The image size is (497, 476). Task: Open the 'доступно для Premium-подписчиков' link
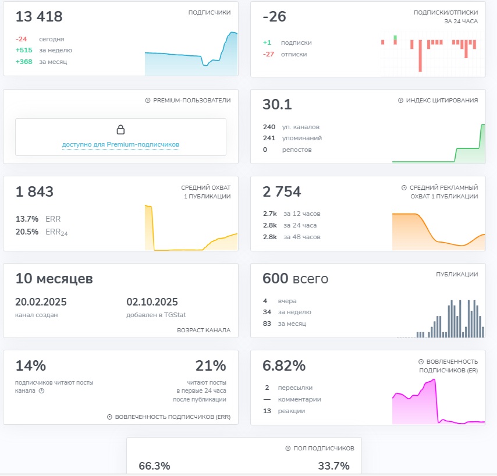coord(120,144)
